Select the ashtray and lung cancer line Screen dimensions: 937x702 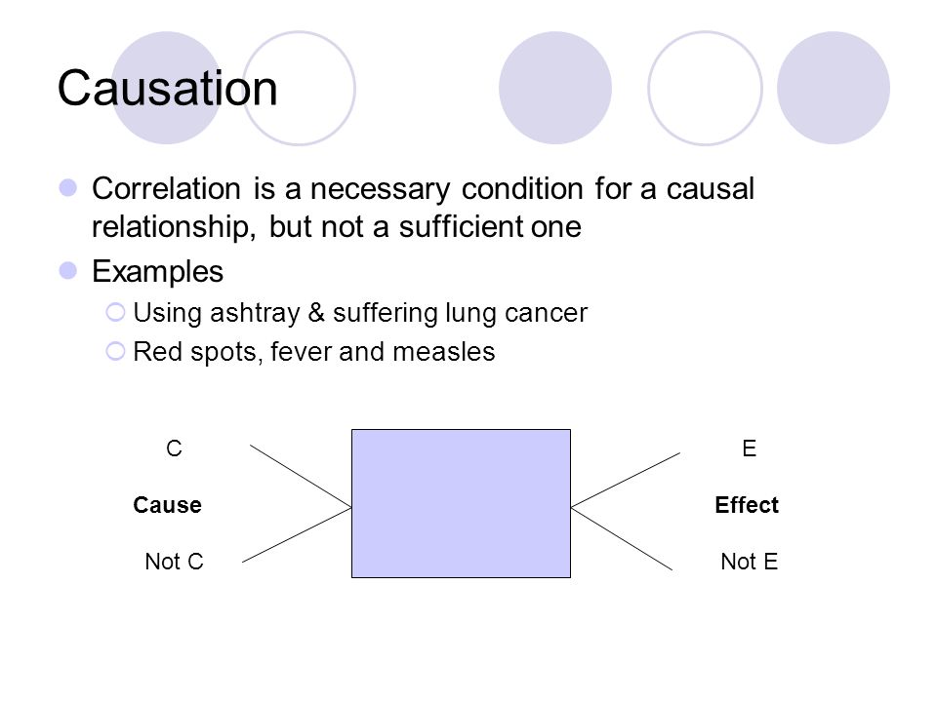click(360, 313)
